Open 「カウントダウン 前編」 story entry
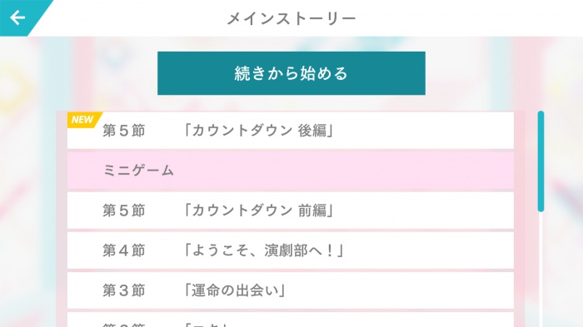 coord(291,211)
